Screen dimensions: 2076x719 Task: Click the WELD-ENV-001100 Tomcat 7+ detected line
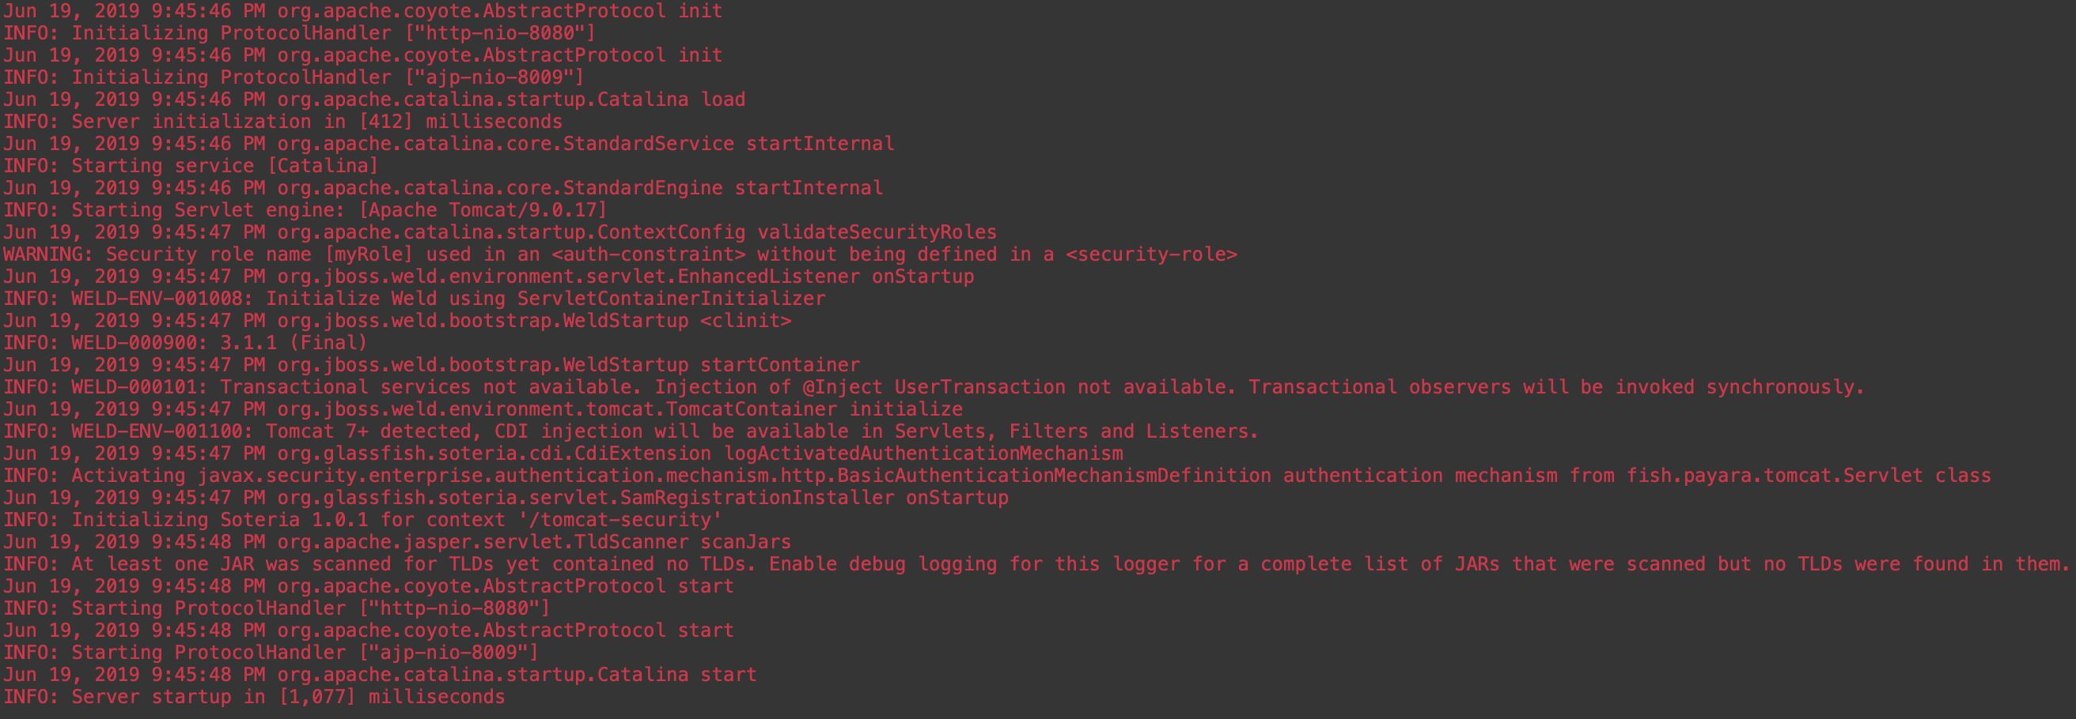[631, 431]
